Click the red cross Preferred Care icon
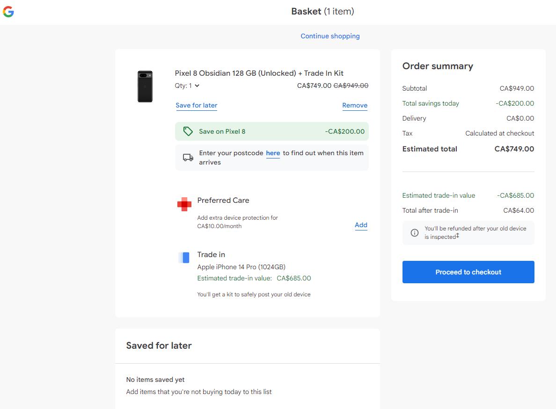Screen dimensions: 556x409 (184, 204)
